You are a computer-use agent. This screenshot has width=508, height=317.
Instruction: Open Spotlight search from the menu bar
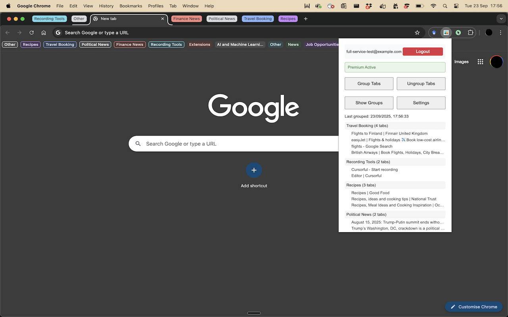(445, 6)
